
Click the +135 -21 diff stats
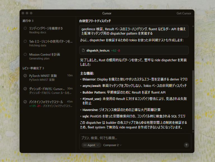(x=35, y=106)
